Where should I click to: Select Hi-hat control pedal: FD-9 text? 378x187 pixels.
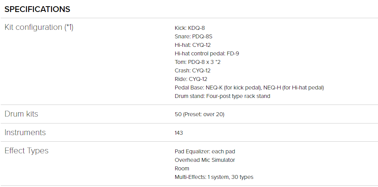click(x=207, y=53)
